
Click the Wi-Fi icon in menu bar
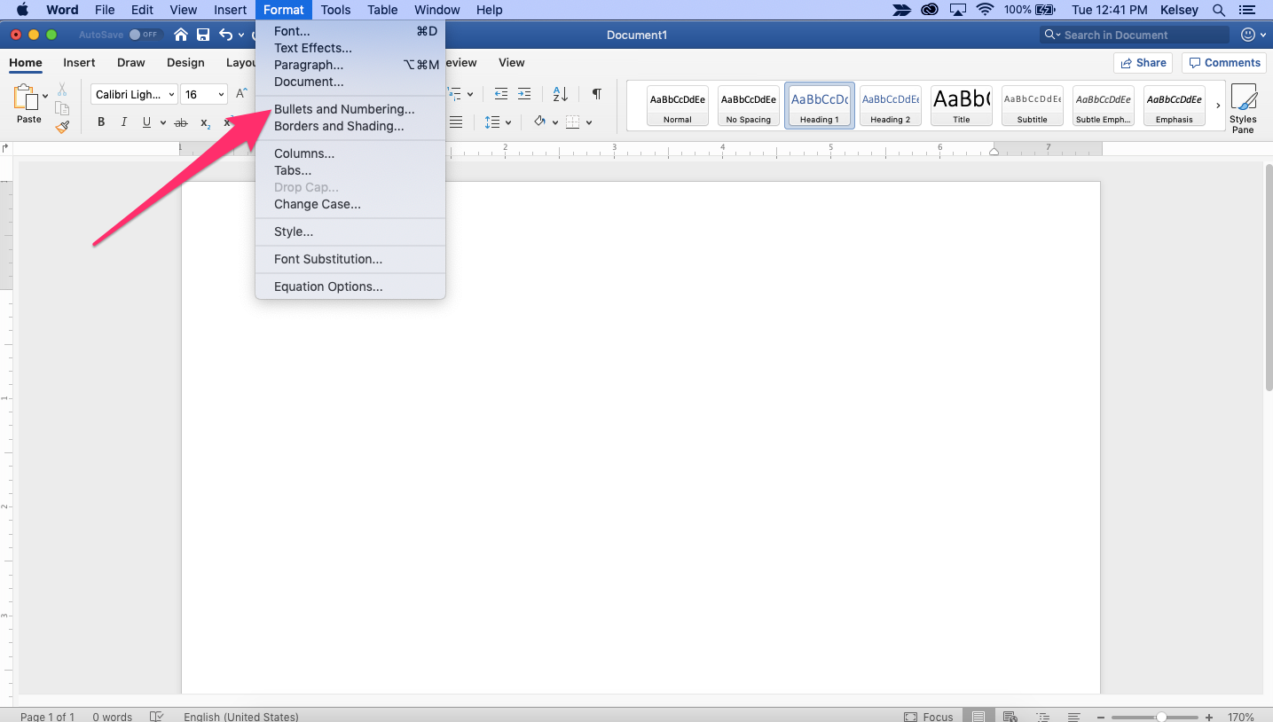(x=985, y=10)
